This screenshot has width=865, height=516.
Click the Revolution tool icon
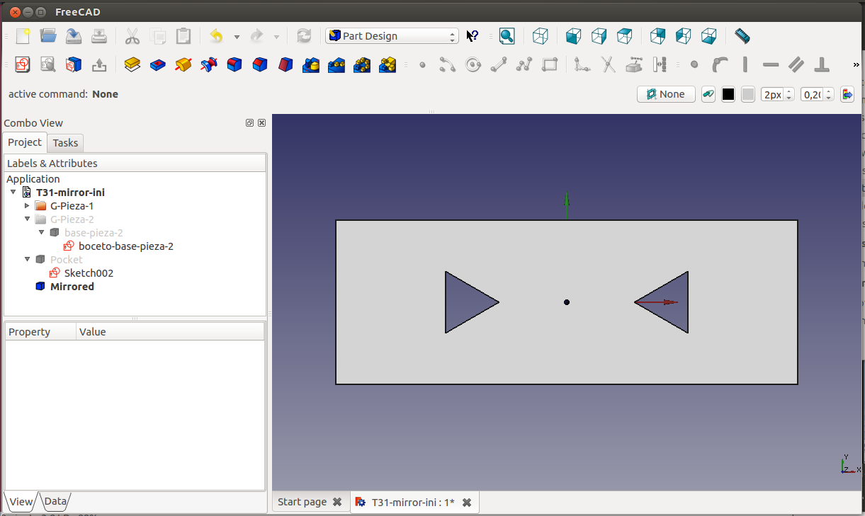[x=183, y=65]
